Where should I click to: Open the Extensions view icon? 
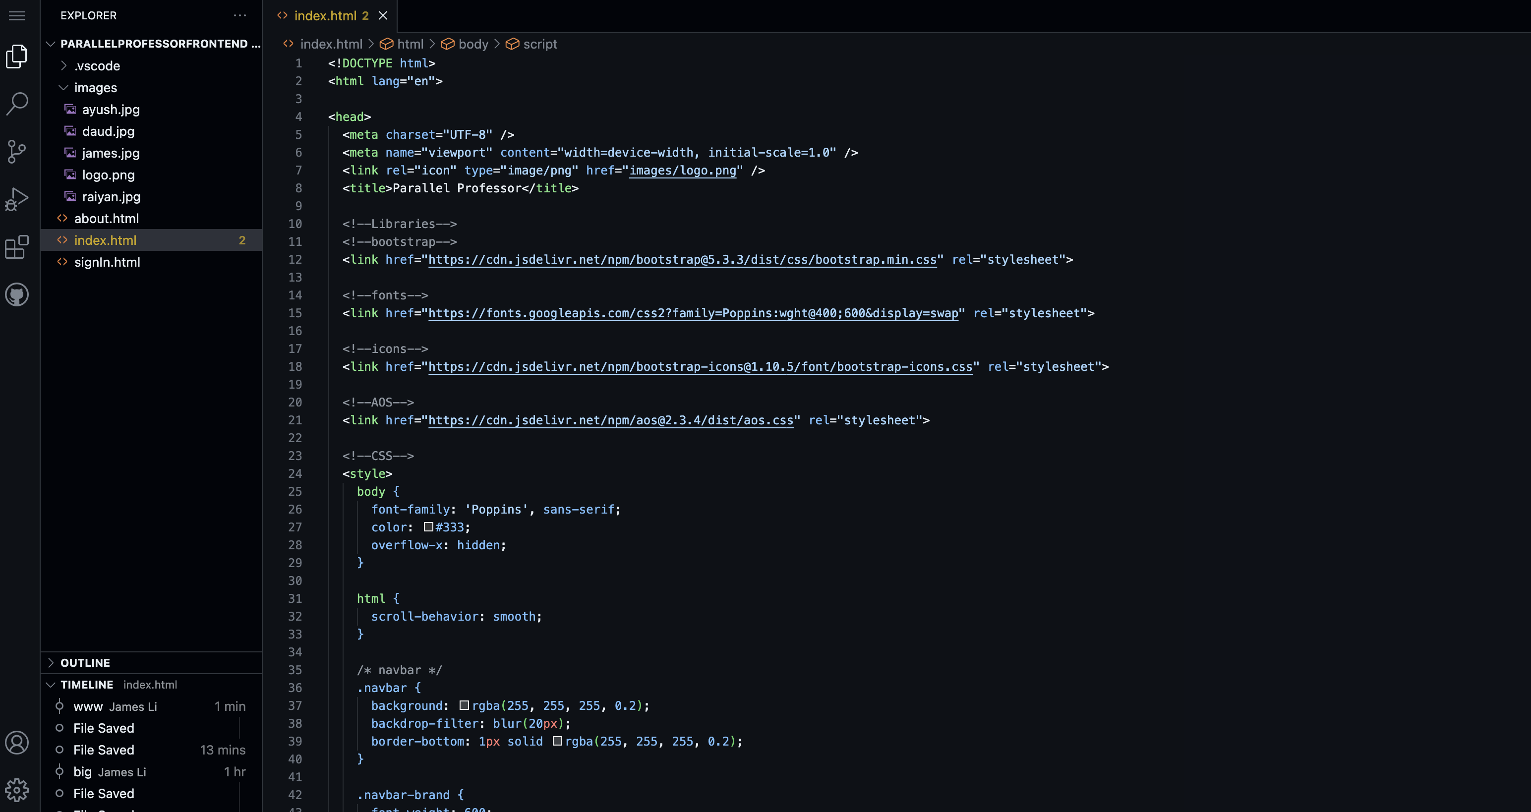(17, 247)
